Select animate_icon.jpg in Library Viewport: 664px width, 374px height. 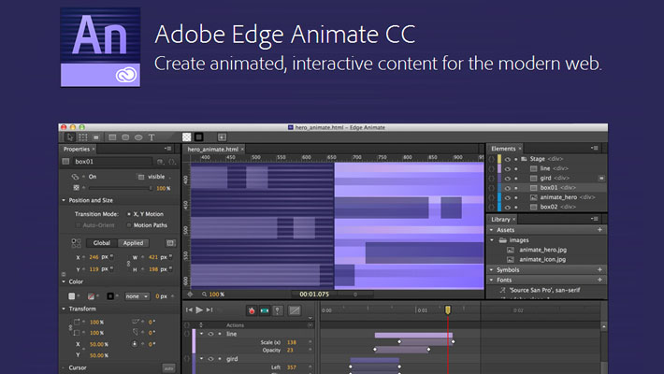pyautogui.click(x=542, y=260)
